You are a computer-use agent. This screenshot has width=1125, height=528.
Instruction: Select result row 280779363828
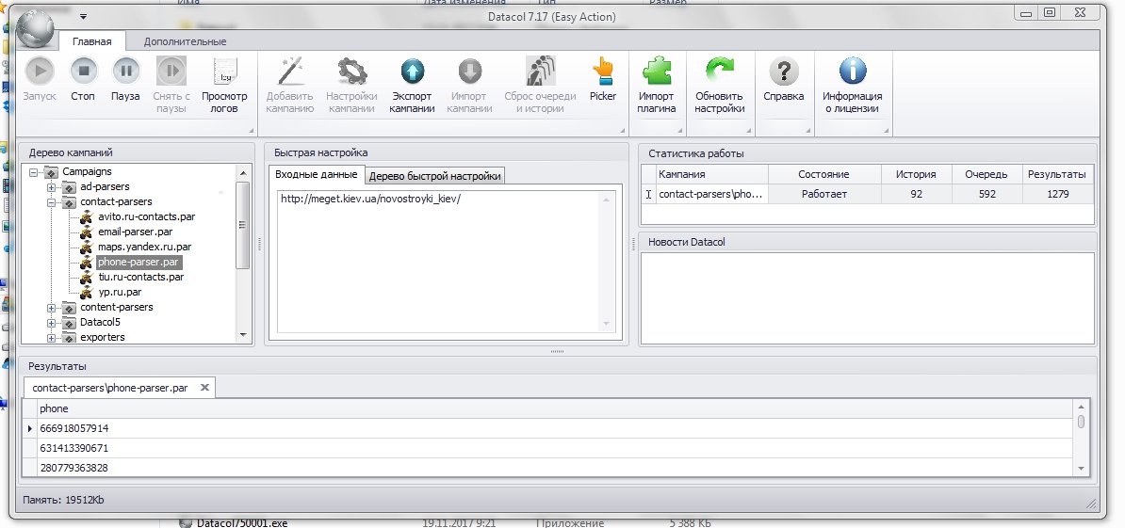(555, 468)
